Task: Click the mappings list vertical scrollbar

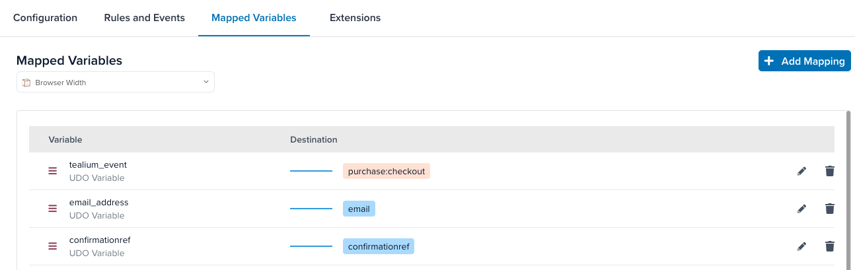Action: tap(848, 191)
